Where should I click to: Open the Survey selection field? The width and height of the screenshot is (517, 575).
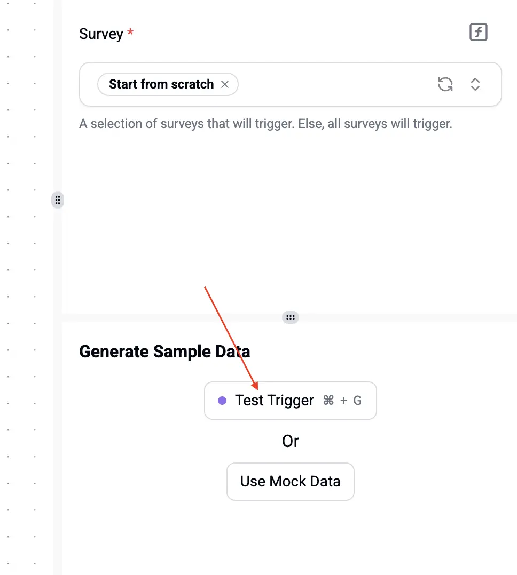point(331,84)
